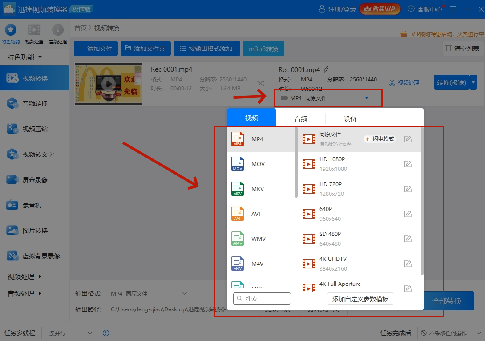Viewport: 485px width, 341px height.
Task: Click the task multithreading info icon
Action: (106, 333)
